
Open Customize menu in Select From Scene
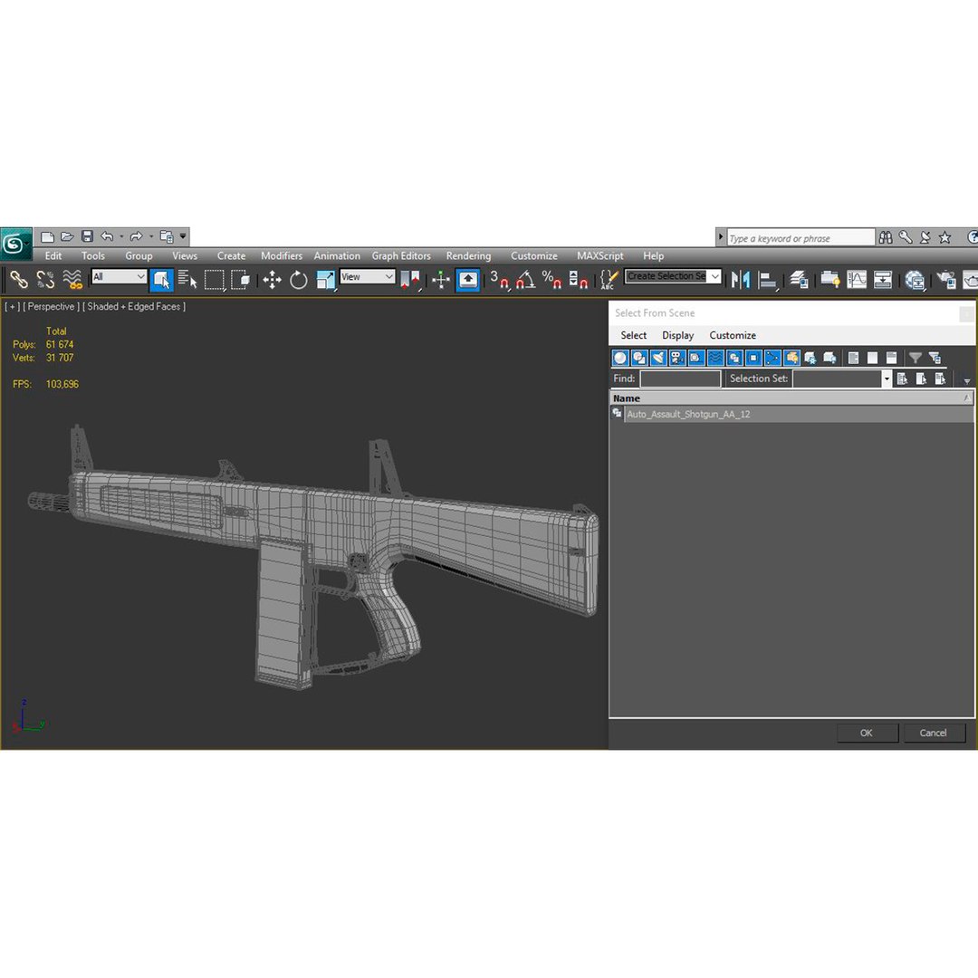click(x=733, y=335)
